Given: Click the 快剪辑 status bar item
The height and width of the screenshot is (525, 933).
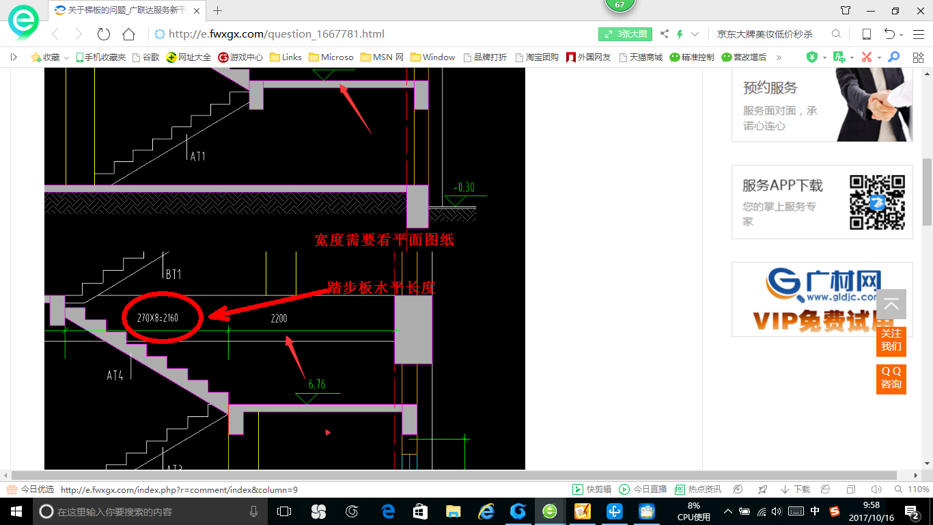Looking at the screenshot, I should click(x=591, y=489).
